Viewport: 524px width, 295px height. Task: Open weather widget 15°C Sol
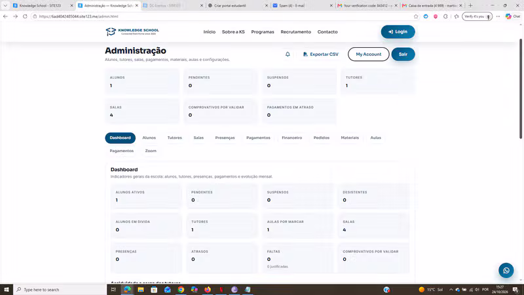431,290
